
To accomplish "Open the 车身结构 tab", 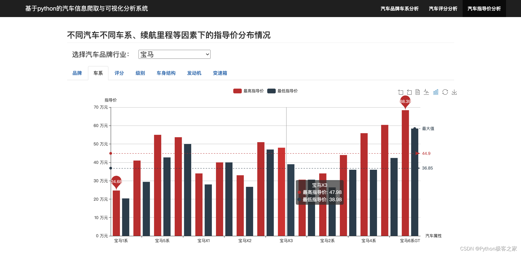I will (166, 73).
